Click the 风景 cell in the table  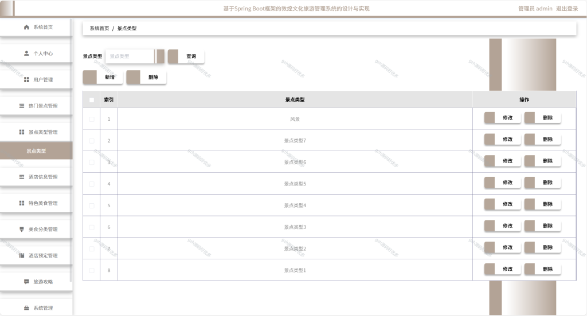click(x=295, y=119)
